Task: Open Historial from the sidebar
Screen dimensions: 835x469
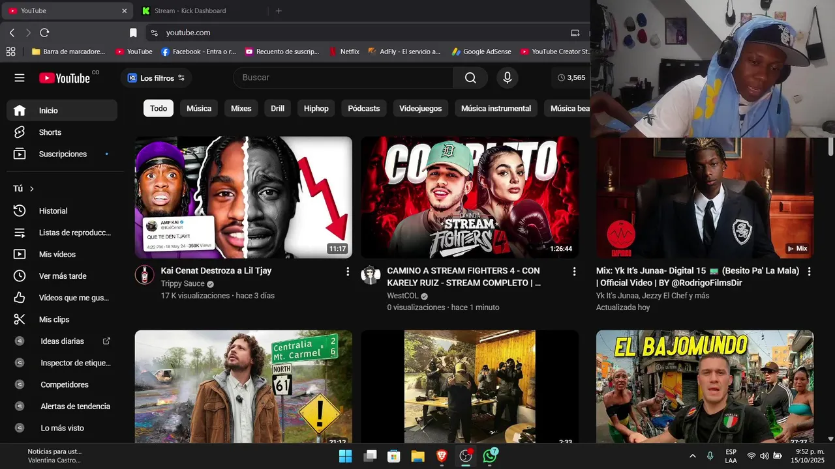Action: (62, 211)
